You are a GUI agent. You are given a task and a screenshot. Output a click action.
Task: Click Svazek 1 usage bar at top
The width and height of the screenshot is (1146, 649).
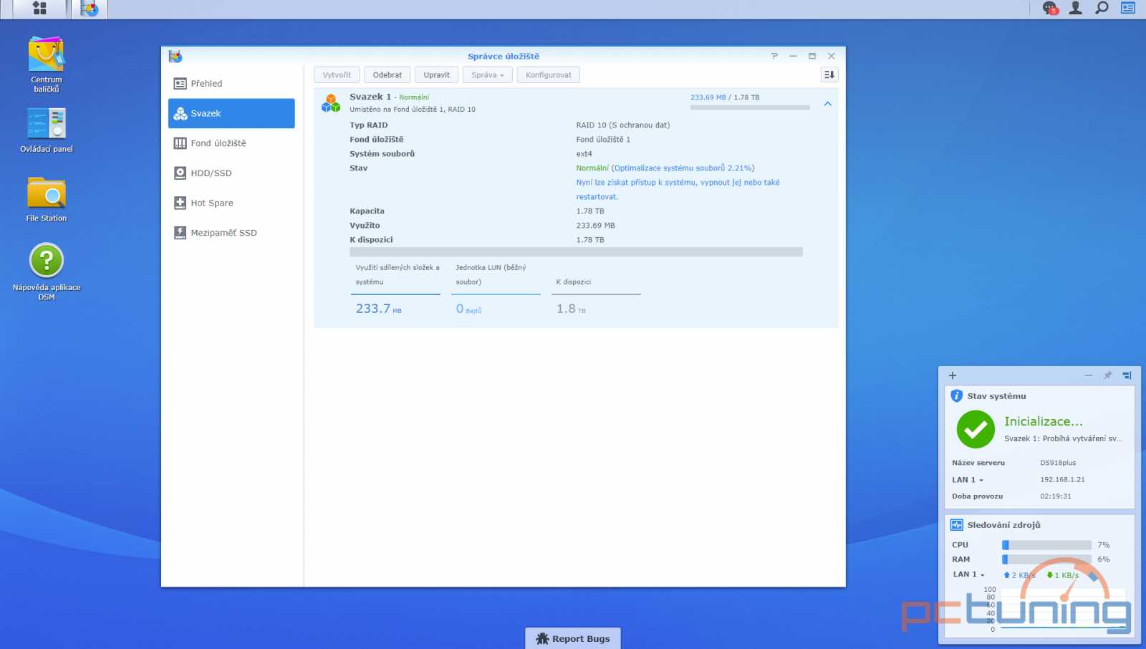[x=750, y=107]
